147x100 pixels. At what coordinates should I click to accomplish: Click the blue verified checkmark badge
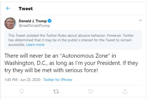pyautogui.click(x=50, y=21)
